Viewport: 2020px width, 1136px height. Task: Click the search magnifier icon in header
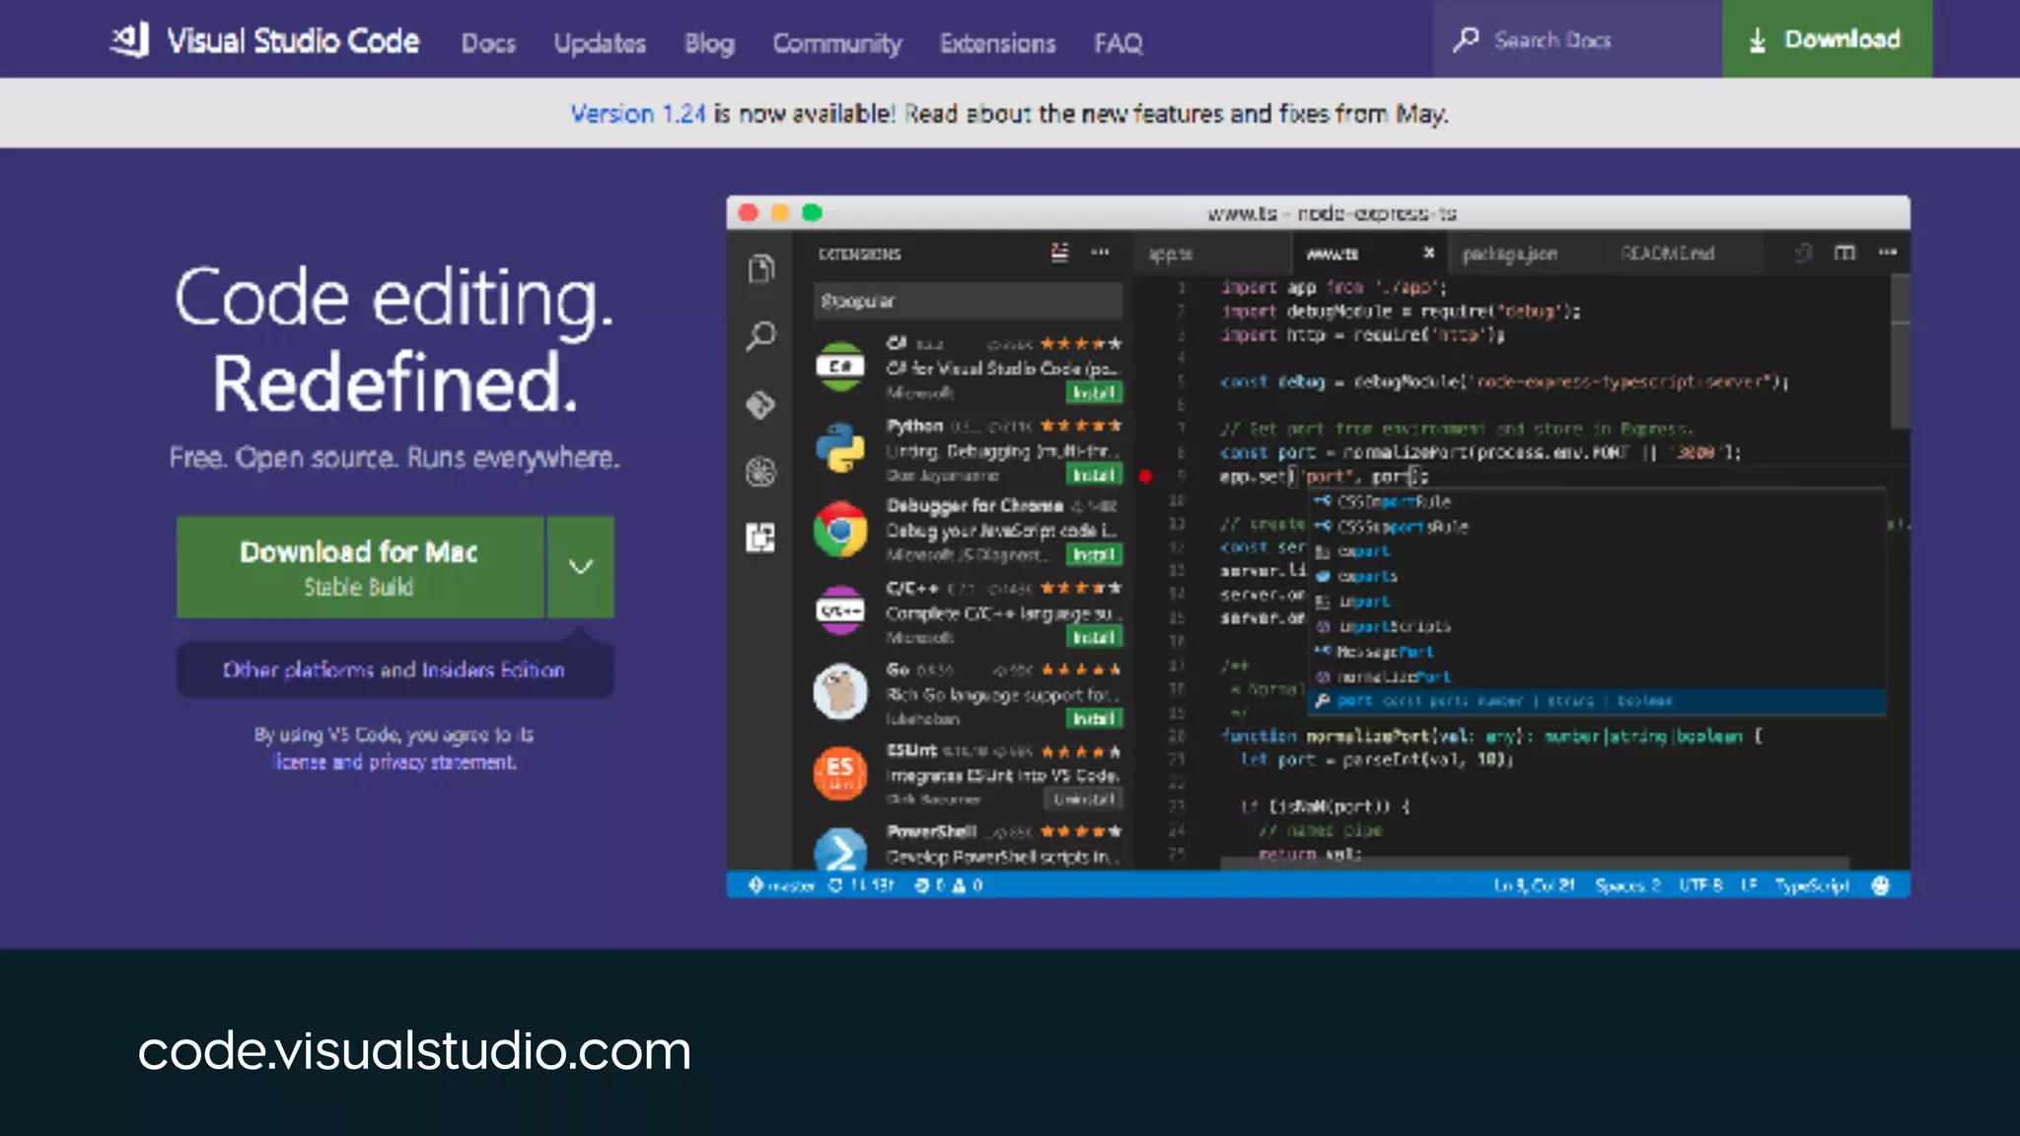click(x=1466, y=39)
